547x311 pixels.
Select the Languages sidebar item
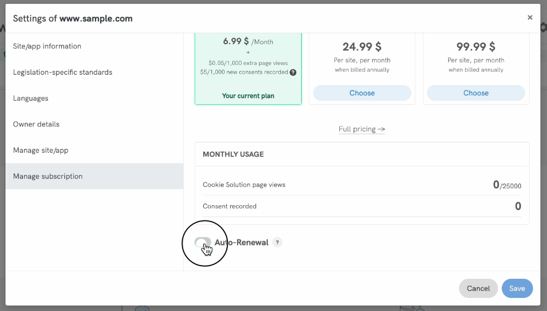click(31, 98)
